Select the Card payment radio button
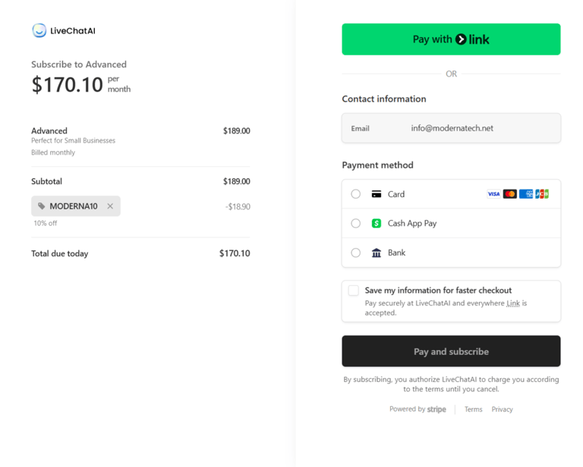 [x=355, y=194]
